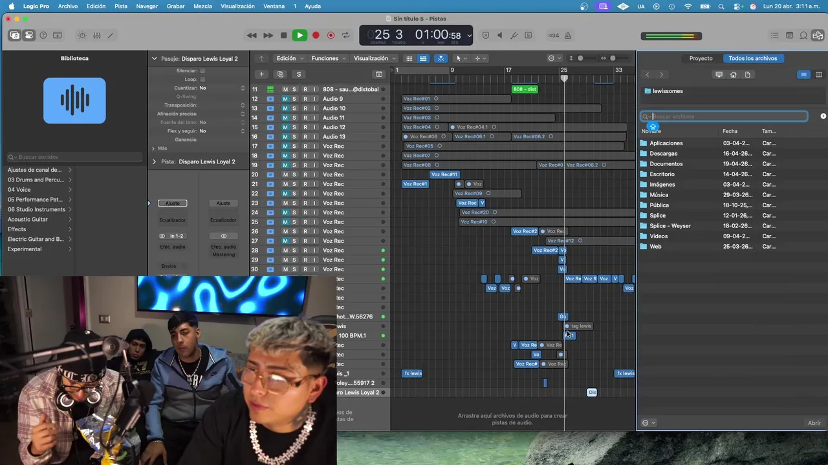
Task: Toggle the blue Snap button in the tracks toolbar
Action: click(x=441, y=59)
